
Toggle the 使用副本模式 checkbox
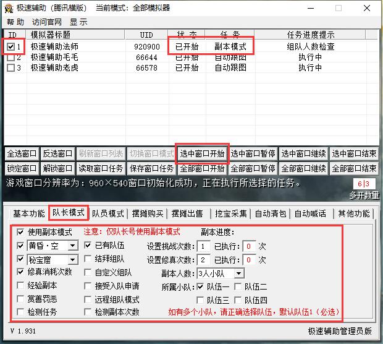20,232
